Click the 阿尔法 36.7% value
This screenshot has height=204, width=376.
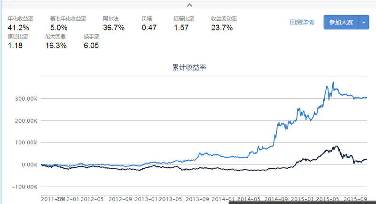[113, 28]
